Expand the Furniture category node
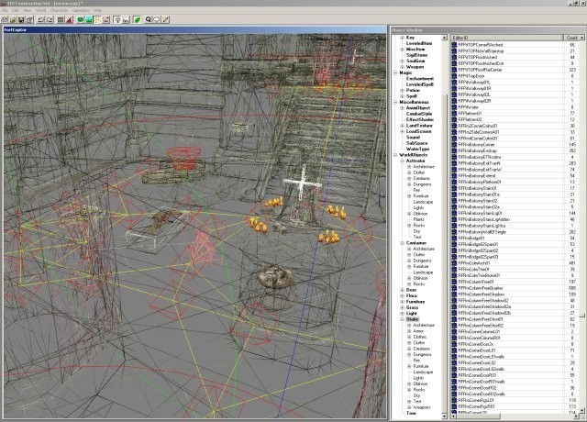This screenshot has height=422, width=587. coord(401,301)
